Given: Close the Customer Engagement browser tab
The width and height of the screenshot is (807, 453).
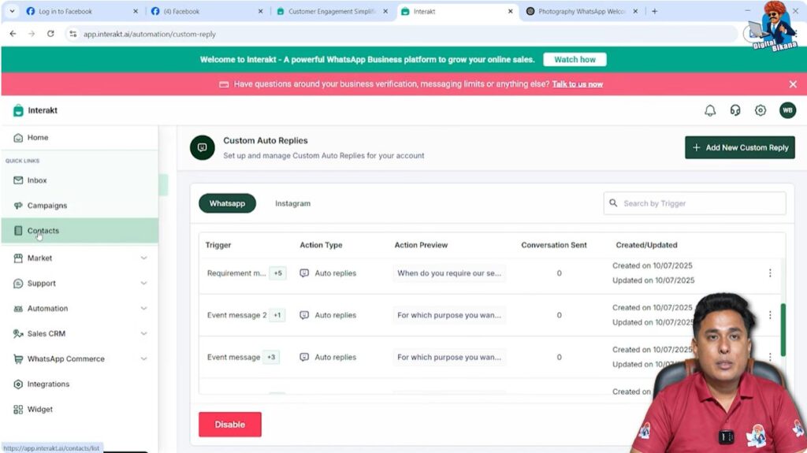Looking at the screenshot, I should tap(385, 11).
